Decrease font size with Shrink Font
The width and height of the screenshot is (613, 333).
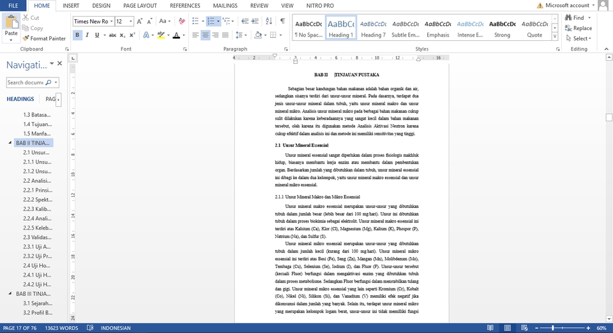[151, 22]
